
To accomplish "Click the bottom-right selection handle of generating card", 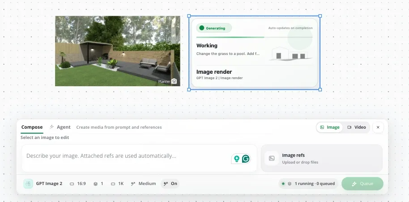I will point(320,90).
